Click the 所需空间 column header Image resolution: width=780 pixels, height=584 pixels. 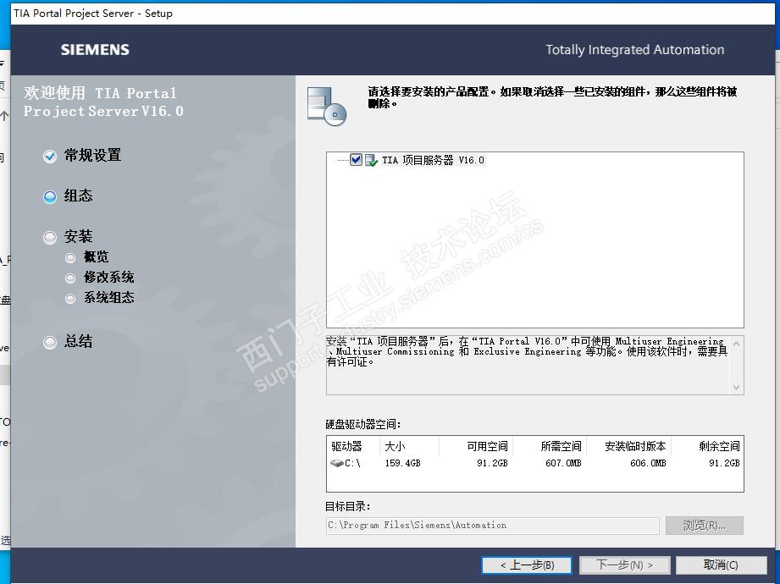[550, 446]
